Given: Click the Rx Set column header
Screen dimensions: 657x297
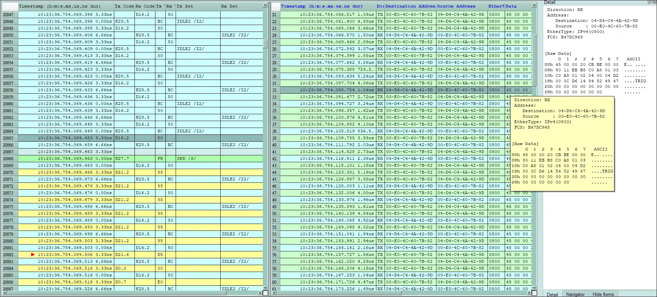Looking at the screenshot, I should (x=242, y=6).
